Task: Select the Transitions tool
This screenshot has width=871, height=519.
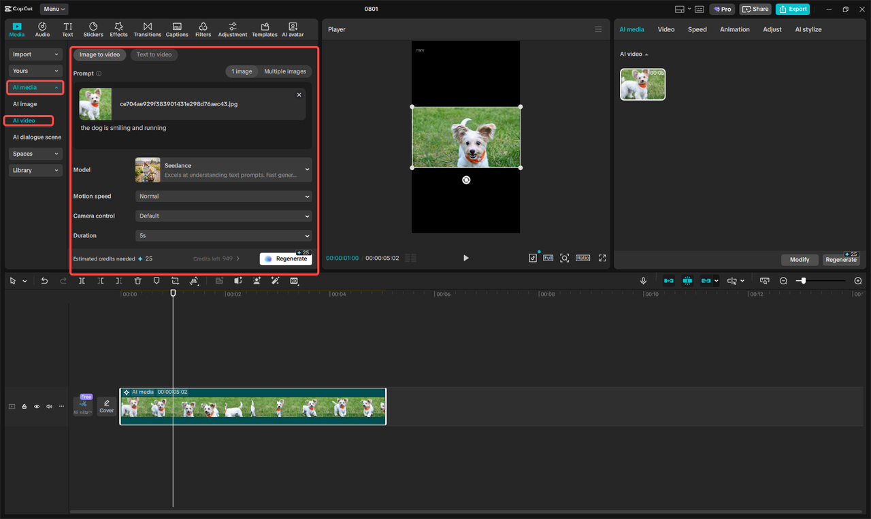Action: (x=148, y=29)
